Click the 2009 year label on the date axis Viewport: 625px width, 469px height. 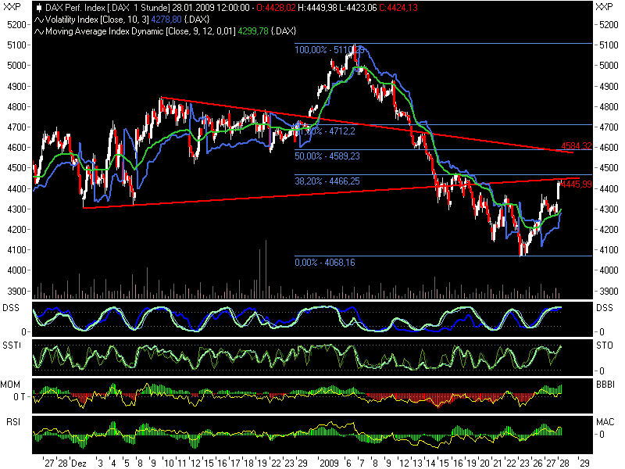click(328, 463)
